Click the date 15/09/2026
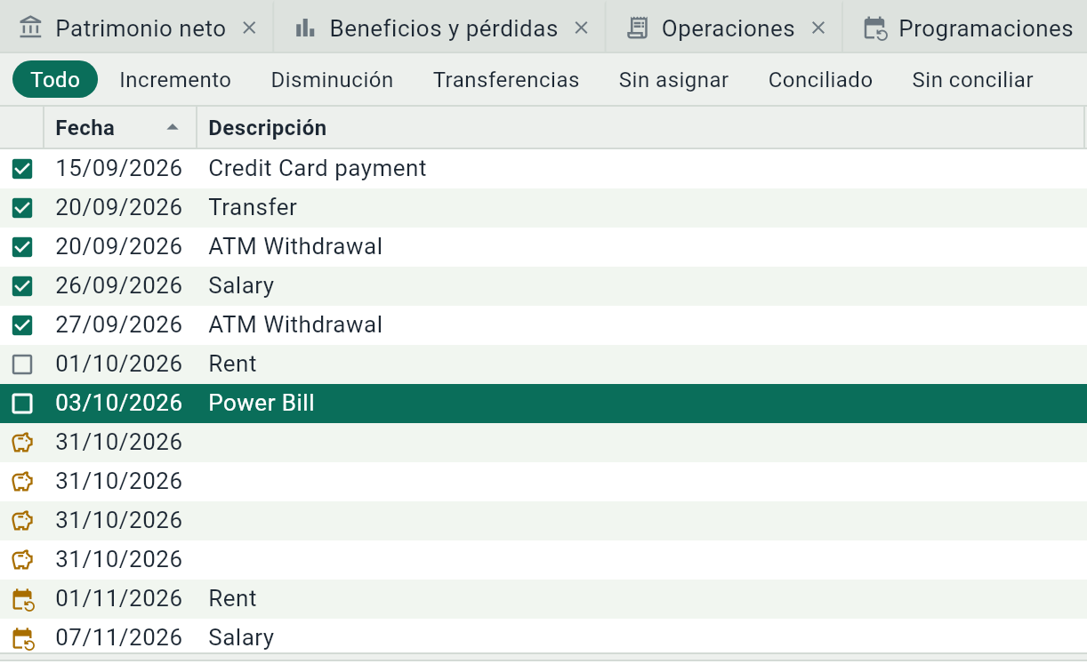 (x=118, y=168)
